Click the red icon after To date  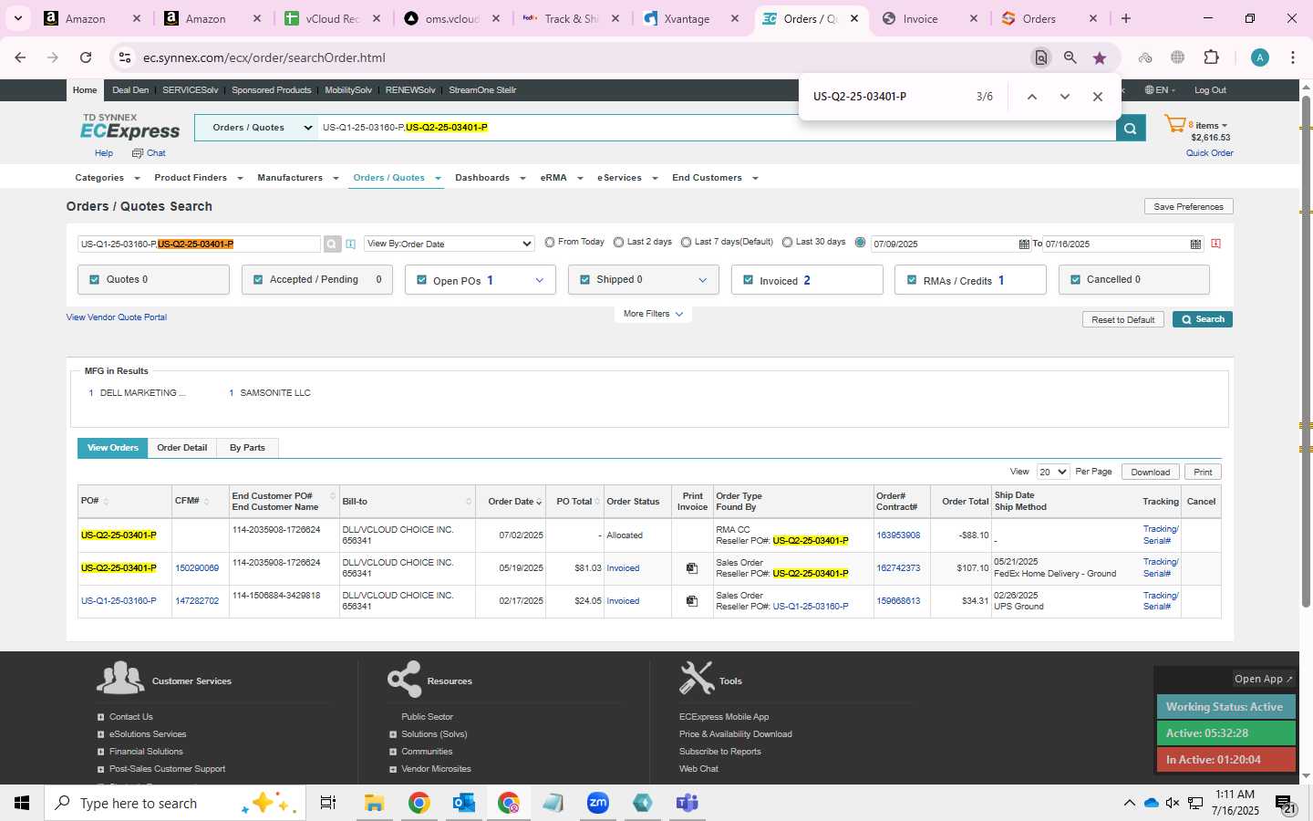[x=1215, y=244]
